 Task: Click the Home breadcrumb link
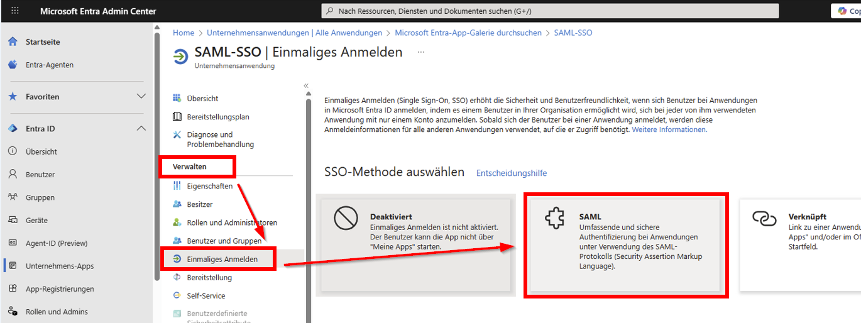tap(184, 33)
